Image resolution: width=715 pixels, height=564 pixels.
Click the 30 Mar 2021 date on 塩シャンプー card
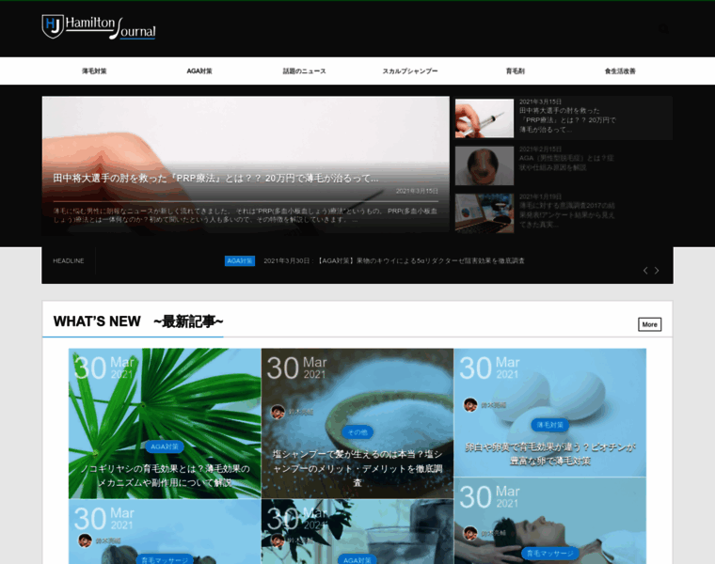tap(297, 368)
